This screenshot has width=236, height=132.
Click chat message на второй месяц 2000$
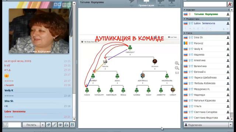click(x=18, y=61)
